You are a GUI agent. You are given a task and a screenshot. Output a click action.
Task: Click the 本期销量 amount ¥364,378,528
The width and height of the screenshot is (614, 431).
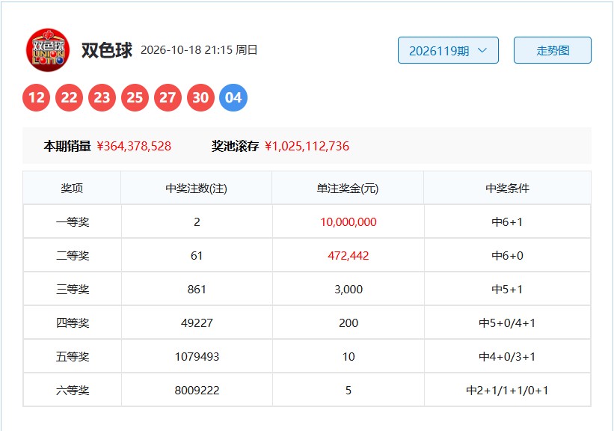point(134,146)
